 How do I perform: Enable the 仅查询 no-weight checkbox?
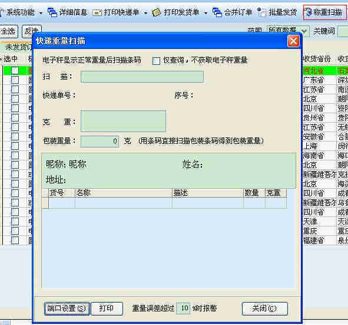click(156, 61)
